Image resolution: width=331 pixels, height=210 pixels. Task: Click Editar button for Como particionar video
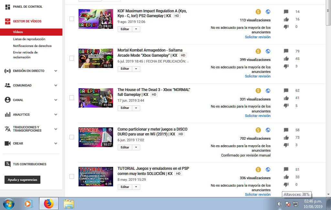click(125, 147)
